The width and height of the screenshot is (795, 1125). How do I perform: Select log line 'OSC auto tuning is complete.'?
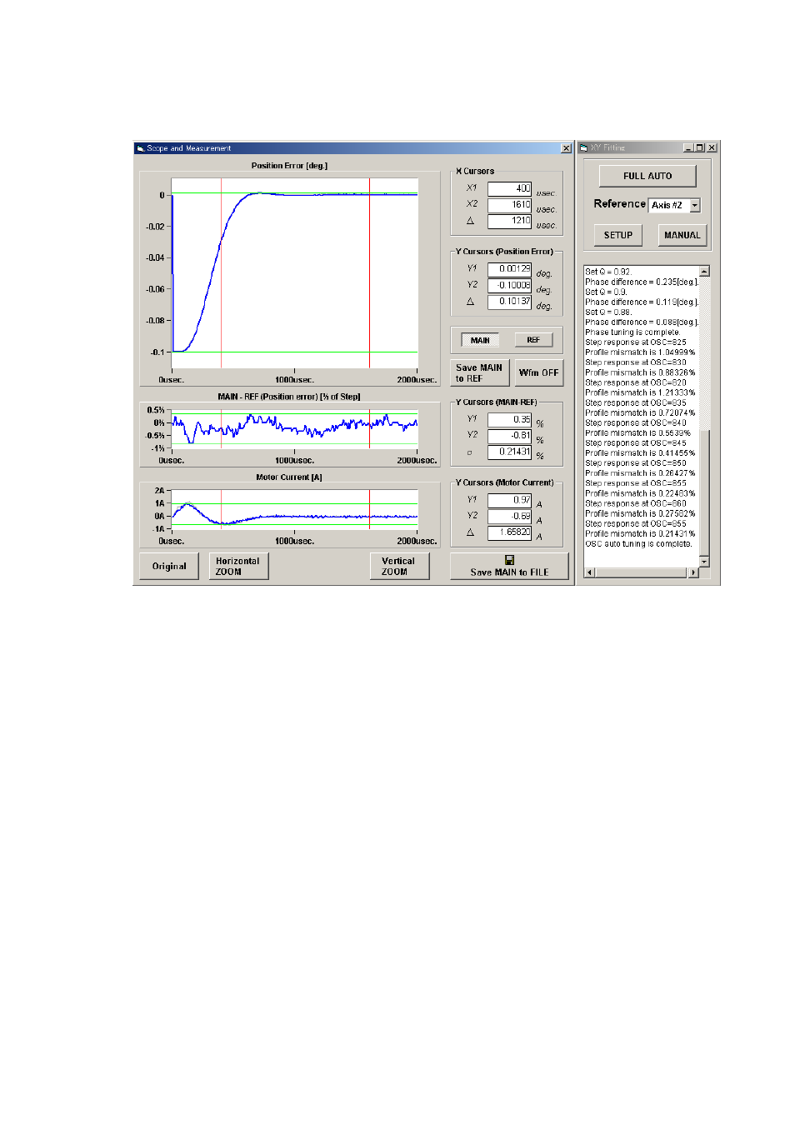click(x=638, y=544)
